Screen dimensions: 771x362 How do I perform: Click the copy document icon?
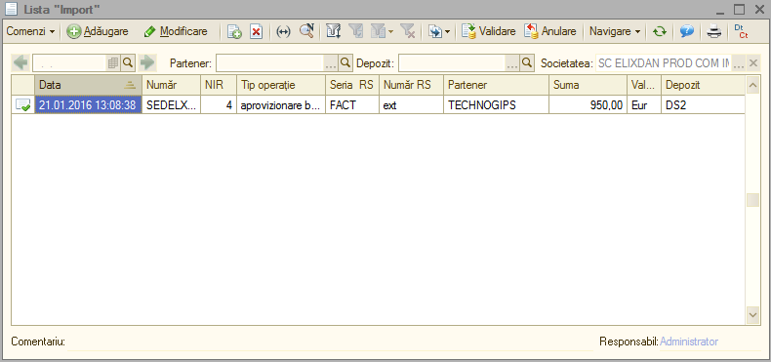pyautogui.click(x=234, y=32)
